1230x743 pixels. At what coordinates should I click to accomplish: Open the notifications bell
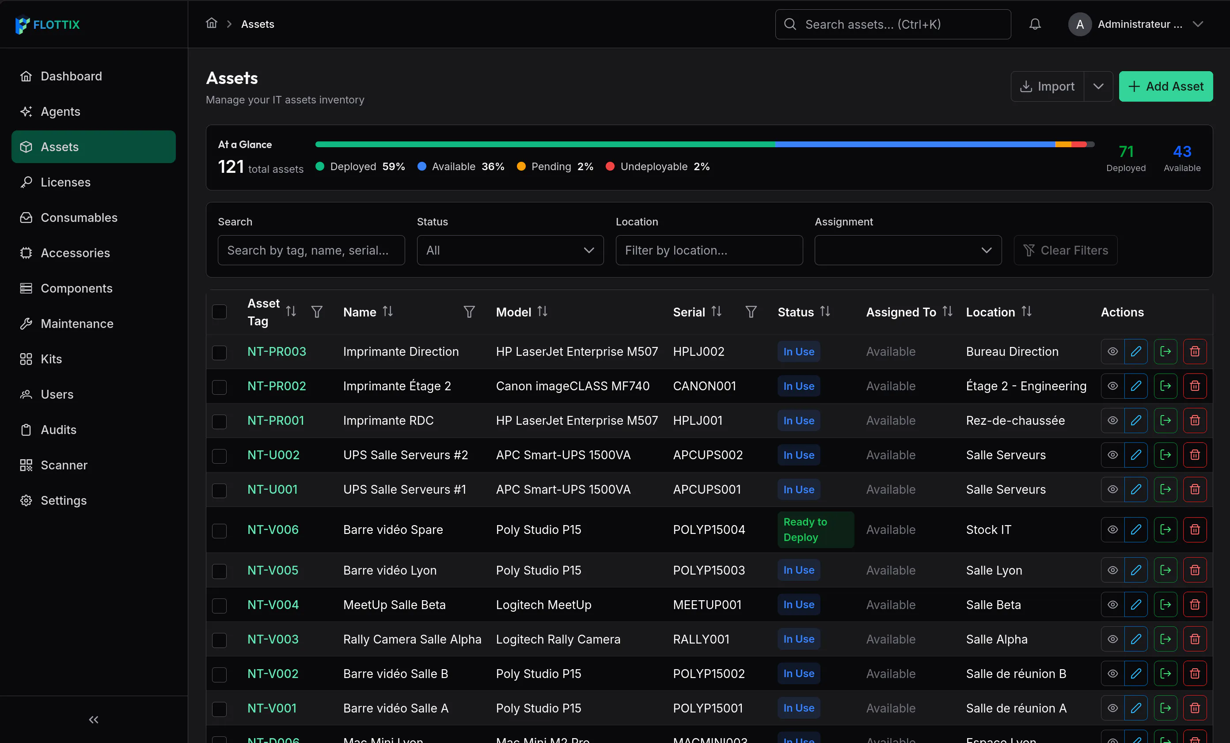tap(1035, 24)
